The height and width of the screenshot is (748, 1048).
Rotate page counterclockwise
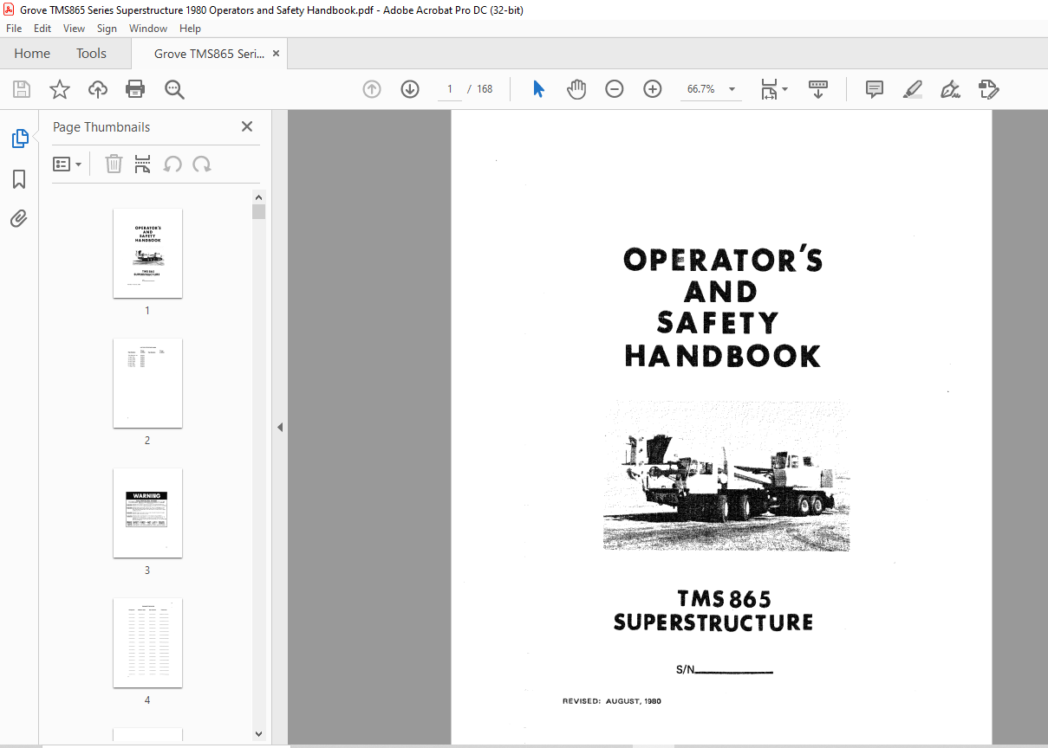(172, 164)
